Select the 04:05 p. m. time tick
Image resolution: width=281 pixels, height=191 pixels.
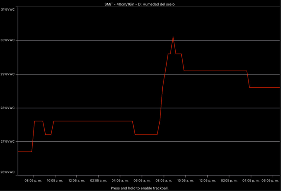pyautogui.click(x=251, y=181)
